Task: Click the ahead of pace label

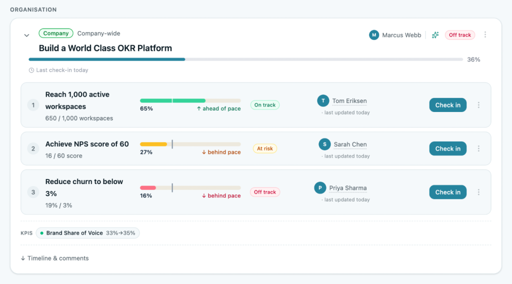Action: [x=218, y=108]
